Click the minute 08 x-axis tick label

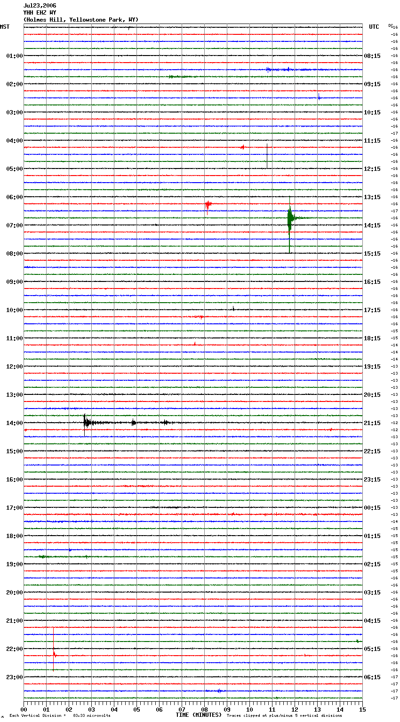coord(204,709)
